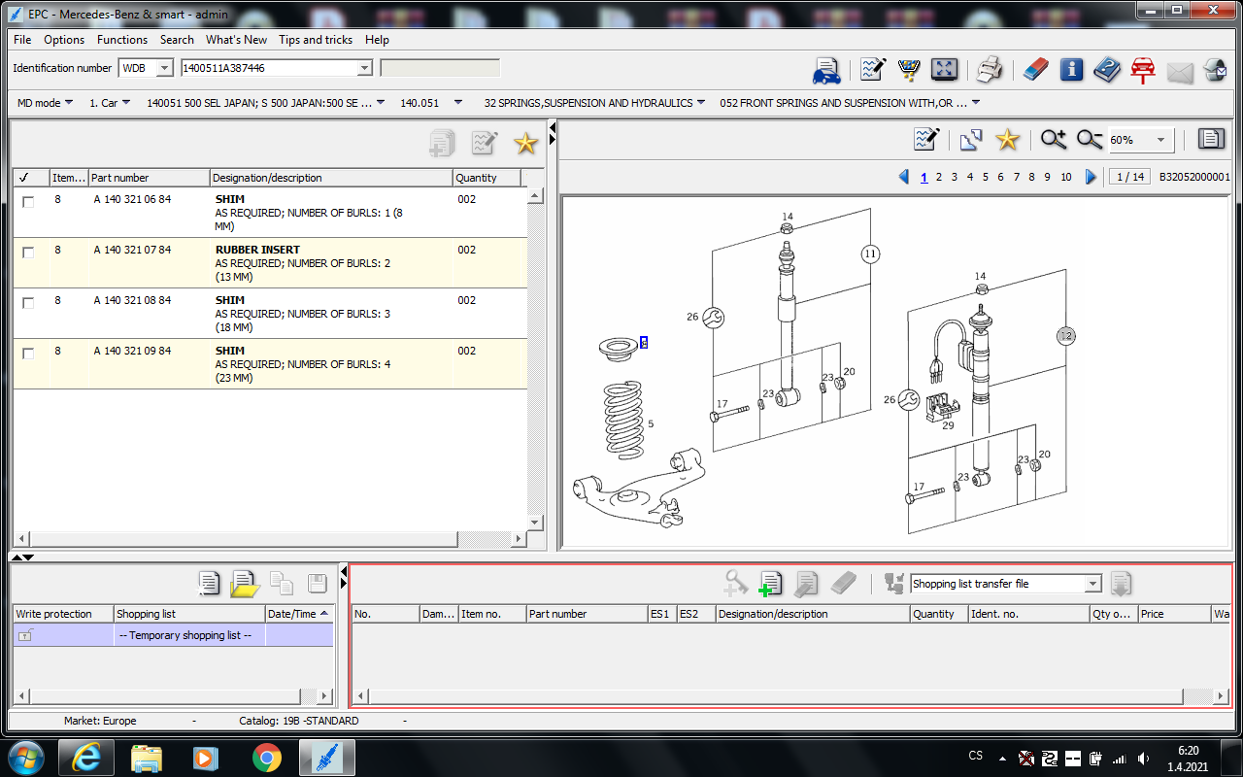Click the new shopping list icon
Screen dimensions: 1243x777
(209, 584)
